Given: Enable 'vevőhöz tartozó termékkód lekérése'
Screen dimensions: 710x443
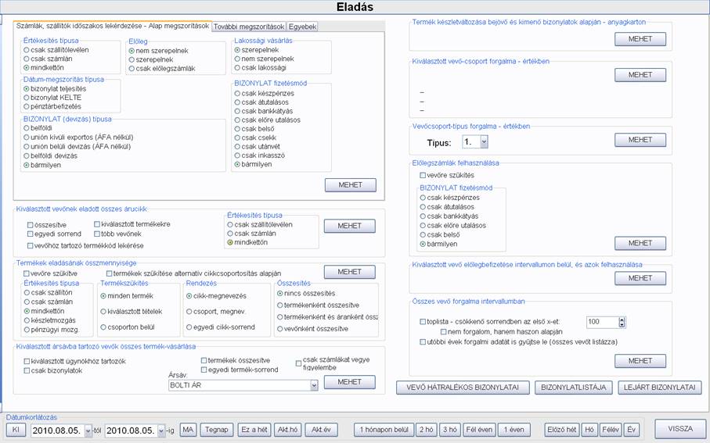Looking at the screenshot, I should pyautogui.click(x=30, y=246).
